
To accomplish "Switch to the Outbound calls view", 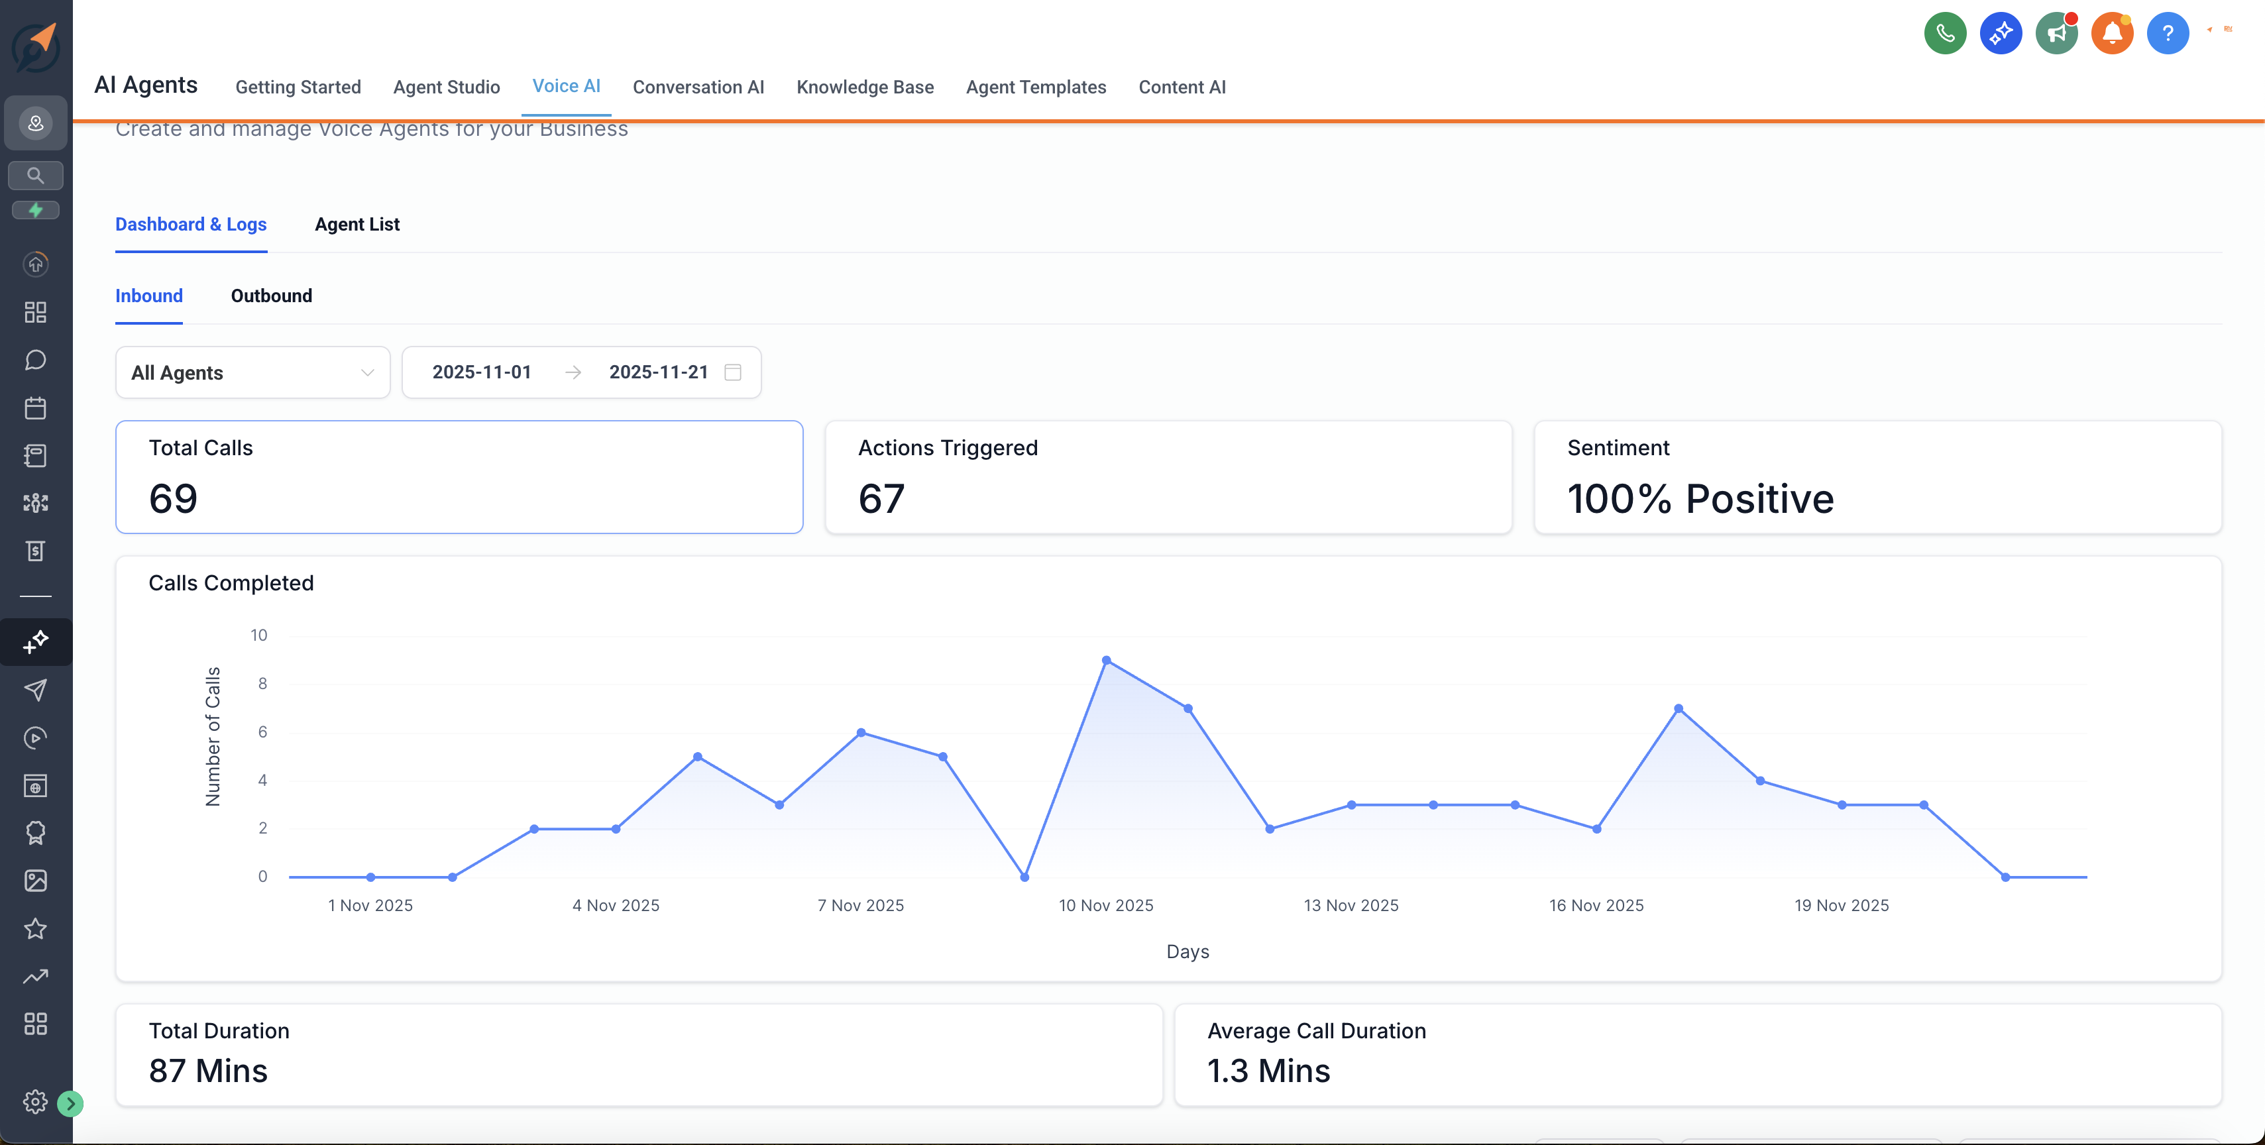I will pyautogui.click(x=271, y=296).
